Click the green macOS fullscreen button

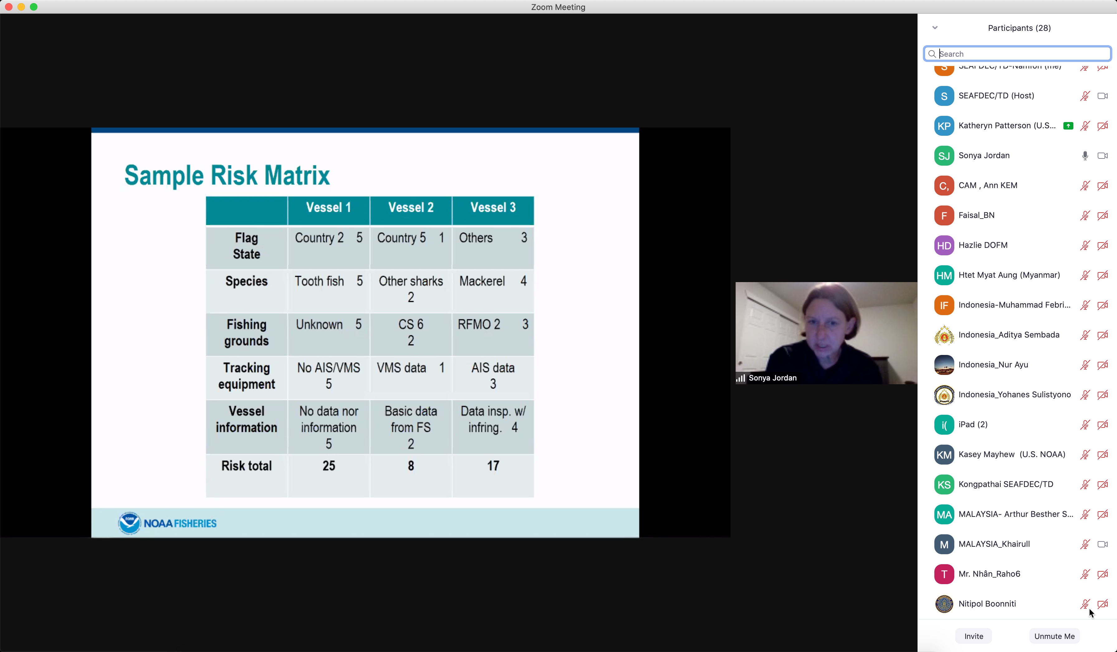tap(34, 7)
